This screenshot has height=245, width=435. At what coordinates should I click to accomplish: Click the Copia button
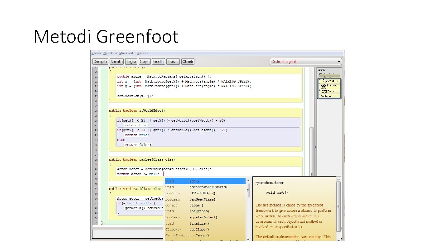click(x=144, y=62)
